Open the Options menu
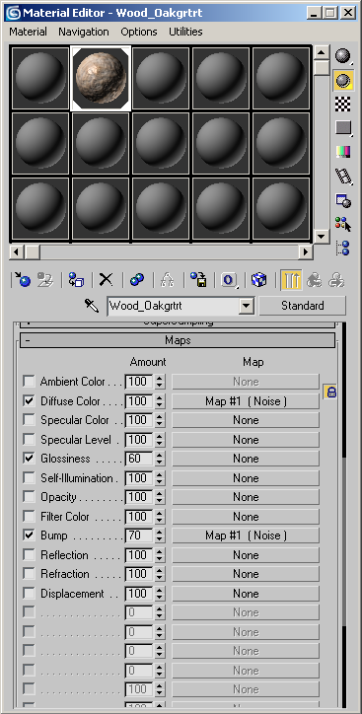Screen dimensions: 362x714 click(x=139, y=32)
